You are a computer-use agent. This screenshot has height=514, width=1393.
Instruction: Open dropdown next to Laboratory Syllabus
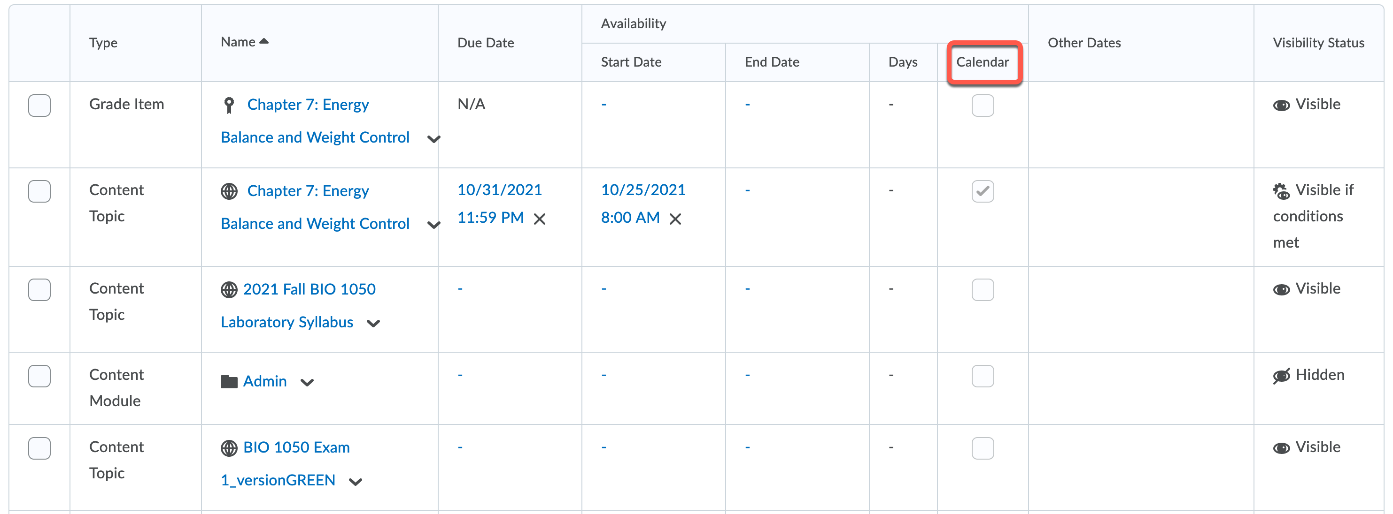click(x=373, y=324)
